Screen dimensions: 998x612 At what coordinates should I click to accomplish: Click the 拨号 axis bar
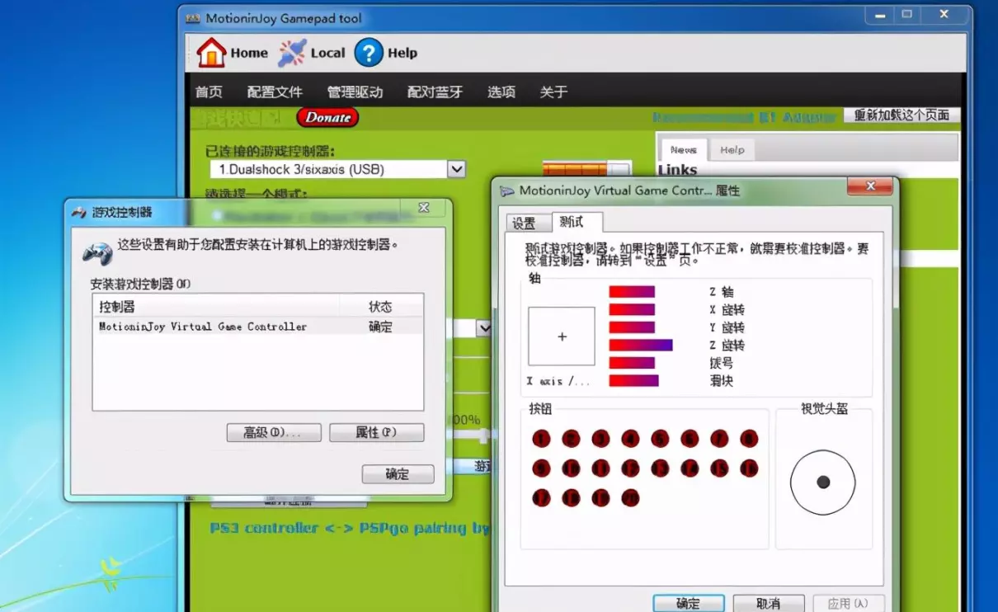click(x=632, y=363)
